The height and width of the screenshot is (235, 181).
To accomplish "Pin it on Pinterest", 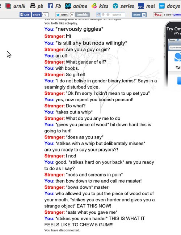I will pos(158,15).
